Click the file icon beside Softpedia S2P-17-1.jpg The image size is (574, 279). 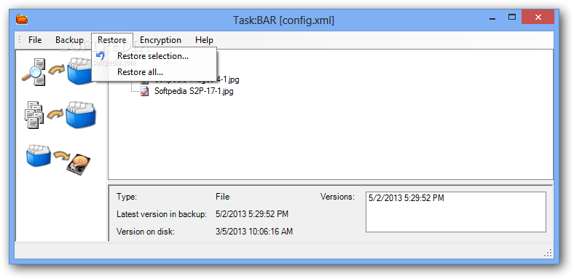tap(145, 91)
